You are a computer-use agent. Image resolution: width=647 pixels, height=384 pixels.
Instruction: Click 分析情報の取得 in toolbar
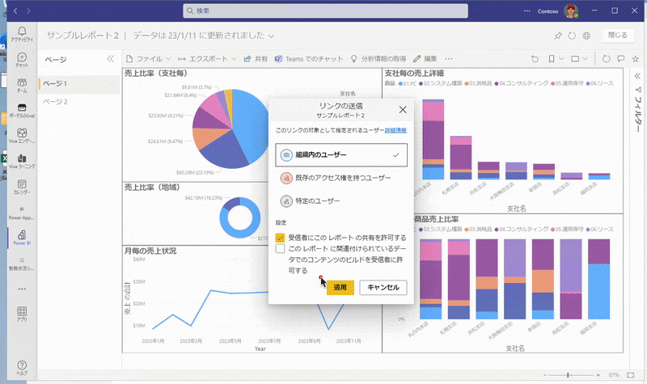(x=378, y=59)
